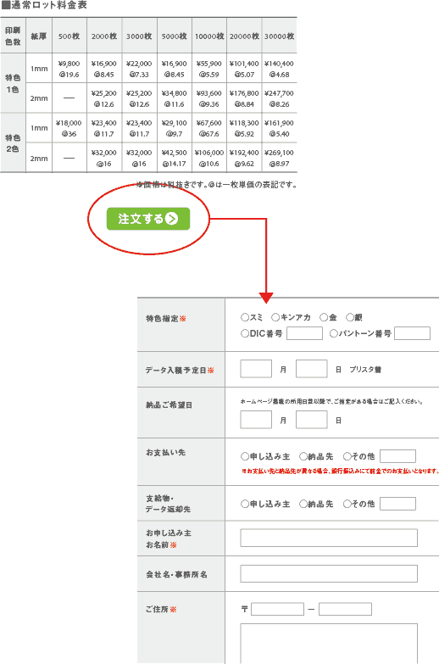This screenshot has height=664, width=439.
Task: Select the スミ spot color radio button
Action: coord(244,317)
